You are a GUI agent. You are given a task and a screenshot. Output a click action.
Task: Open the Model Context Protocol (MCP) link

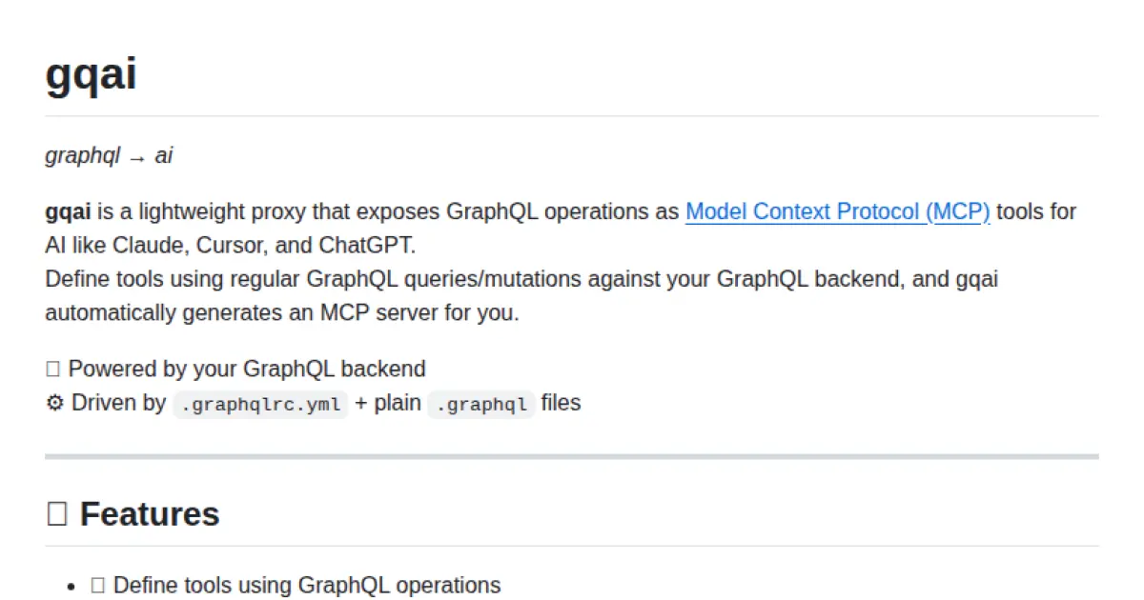(837, 211)
